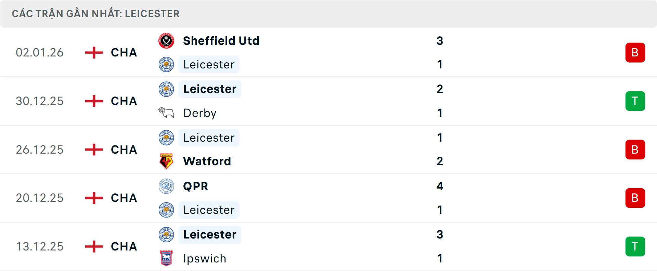657x271 pixels.
Task: Click the score 4 in the QPR row
Action: tap(440, 186)
